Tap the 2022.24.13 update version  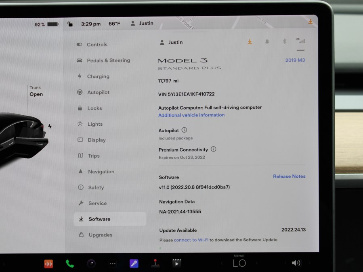(x=294, y=230)
